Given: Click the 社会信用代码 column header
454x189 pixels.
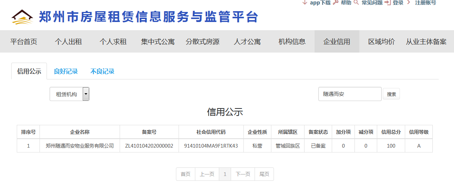Looking at the screenshot, I should point(211,132).
